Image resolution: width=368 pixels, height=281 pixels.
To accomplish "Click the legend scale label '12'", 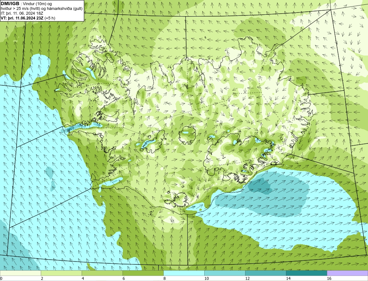I will pos(247,278).
